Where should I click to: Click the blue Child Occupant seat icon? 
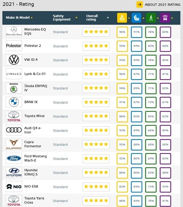coord(136,18)
